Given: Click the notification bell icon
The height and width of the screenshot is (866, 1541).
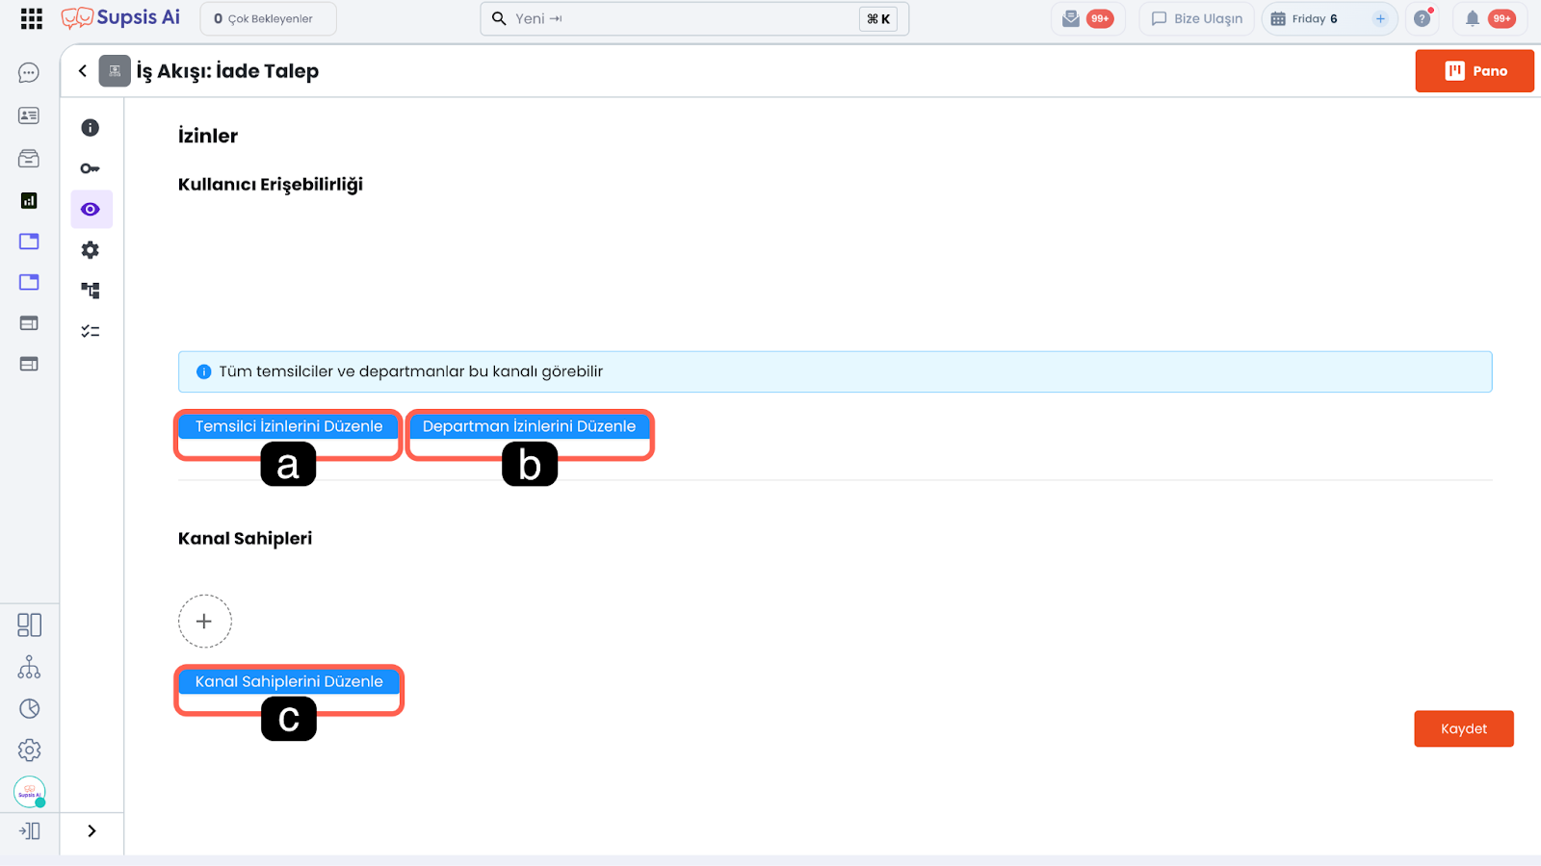Looking at the screenshot, I should (1472, 18).
